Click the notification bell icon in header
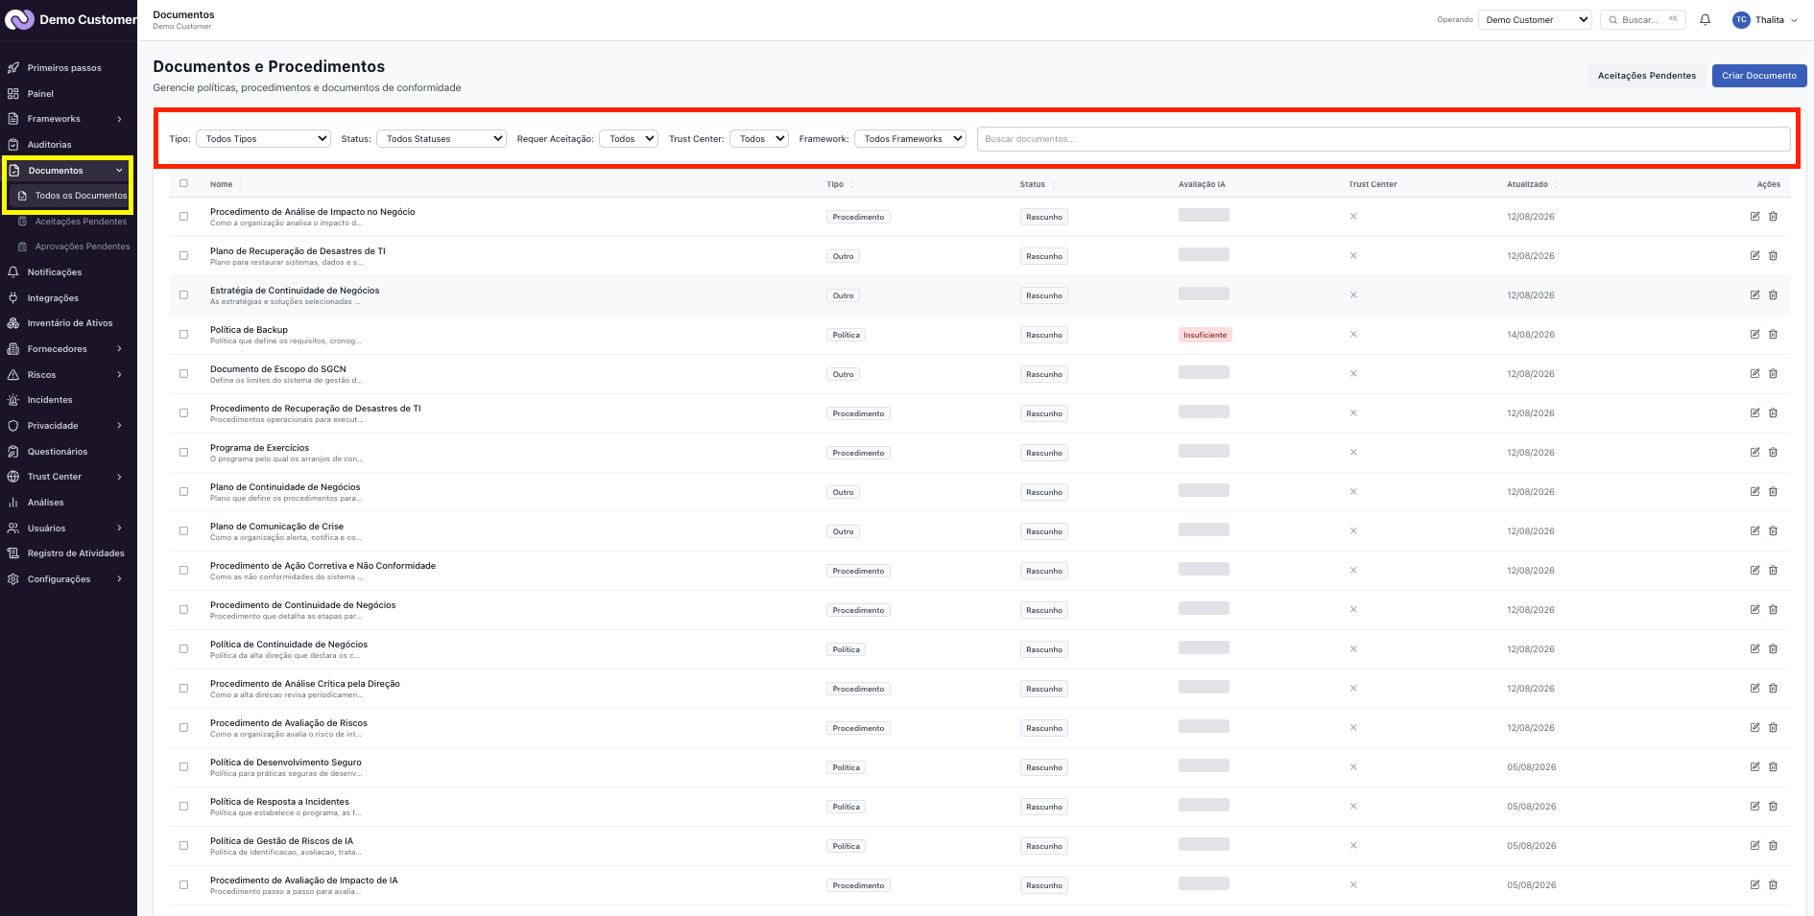 pyautogui.click(x=1706, y=19)
